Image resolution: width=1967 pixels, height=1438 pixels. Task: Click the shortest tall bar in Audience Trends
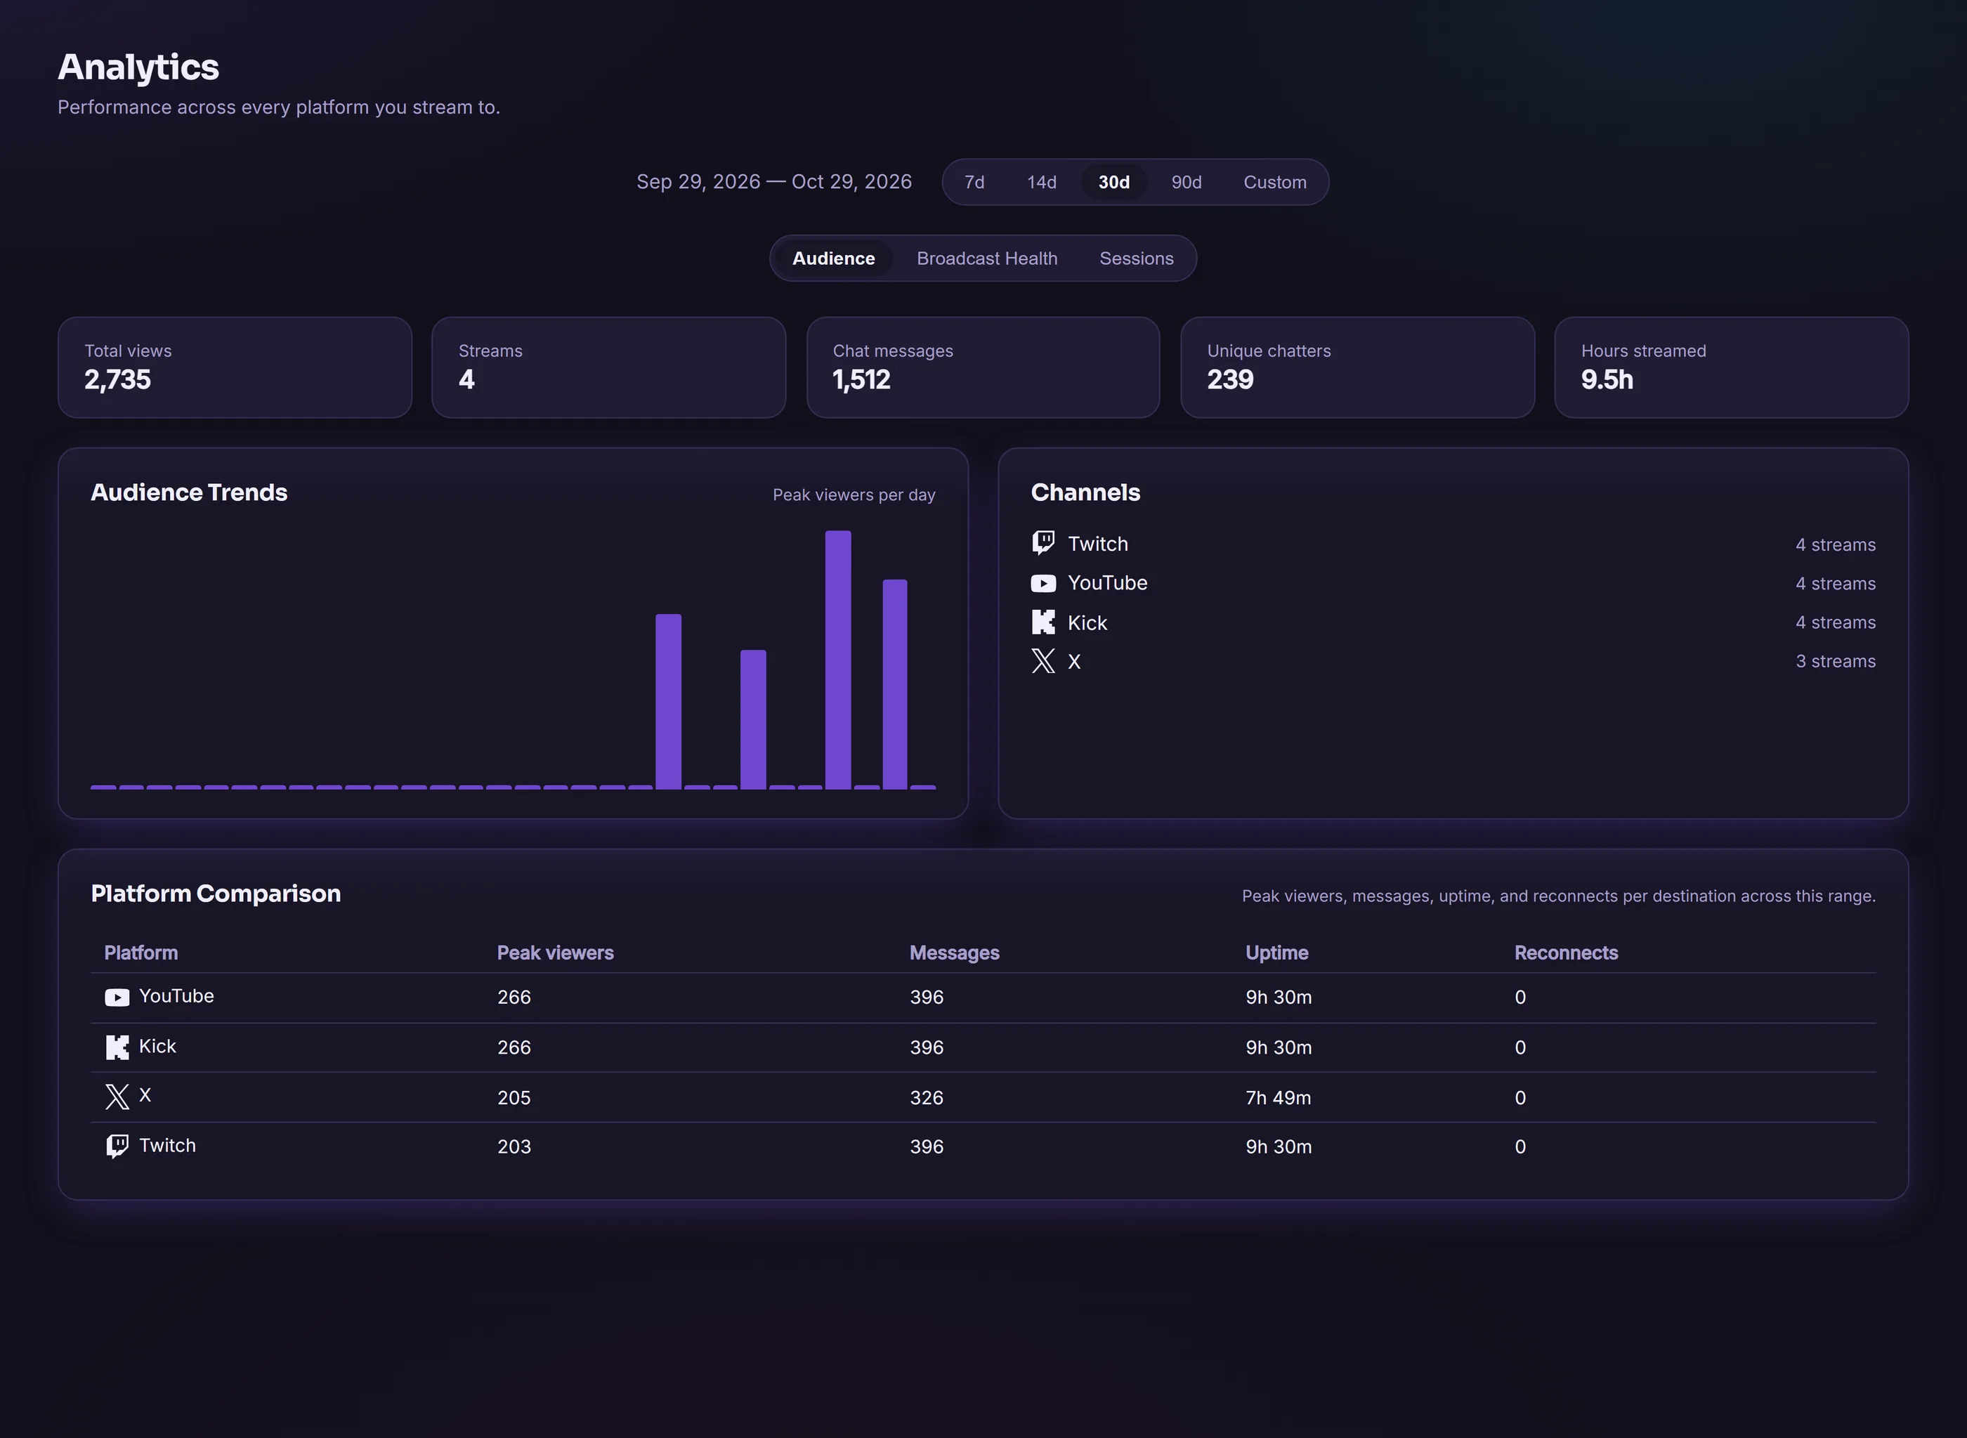click(x=753, y=720)
